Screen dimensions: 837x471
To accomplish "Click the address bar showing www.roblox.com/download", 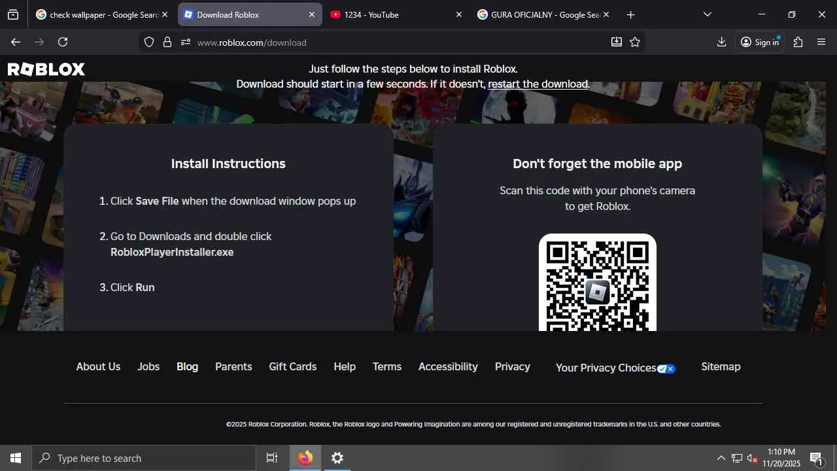I will pos(392,42).
